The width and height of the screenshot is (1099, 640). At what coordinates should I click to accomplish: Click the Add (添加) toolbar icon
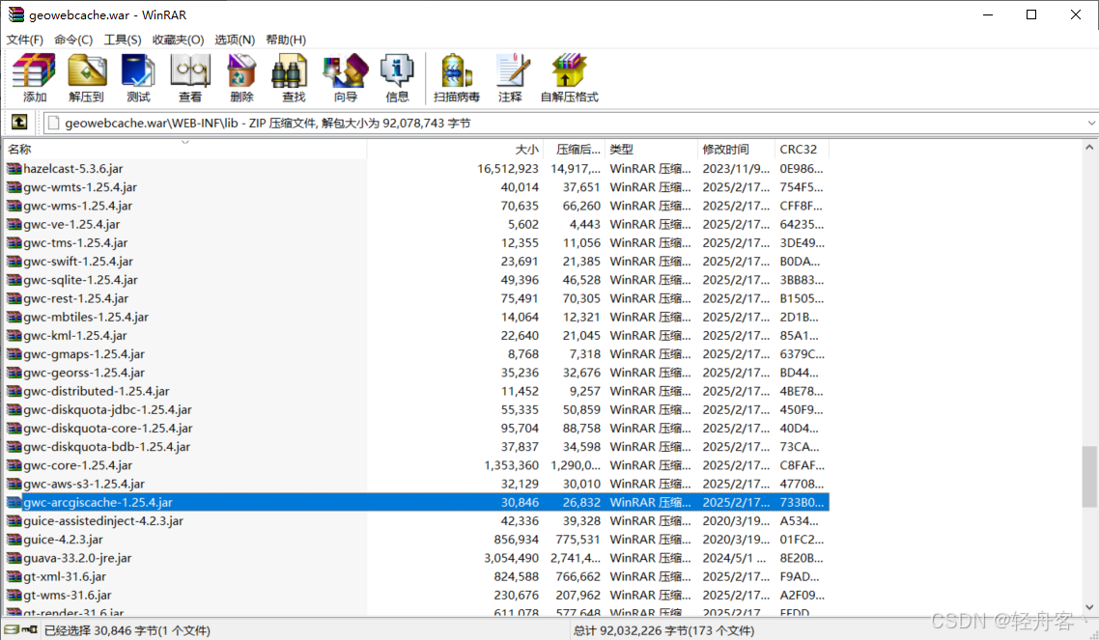pos(35,78)
